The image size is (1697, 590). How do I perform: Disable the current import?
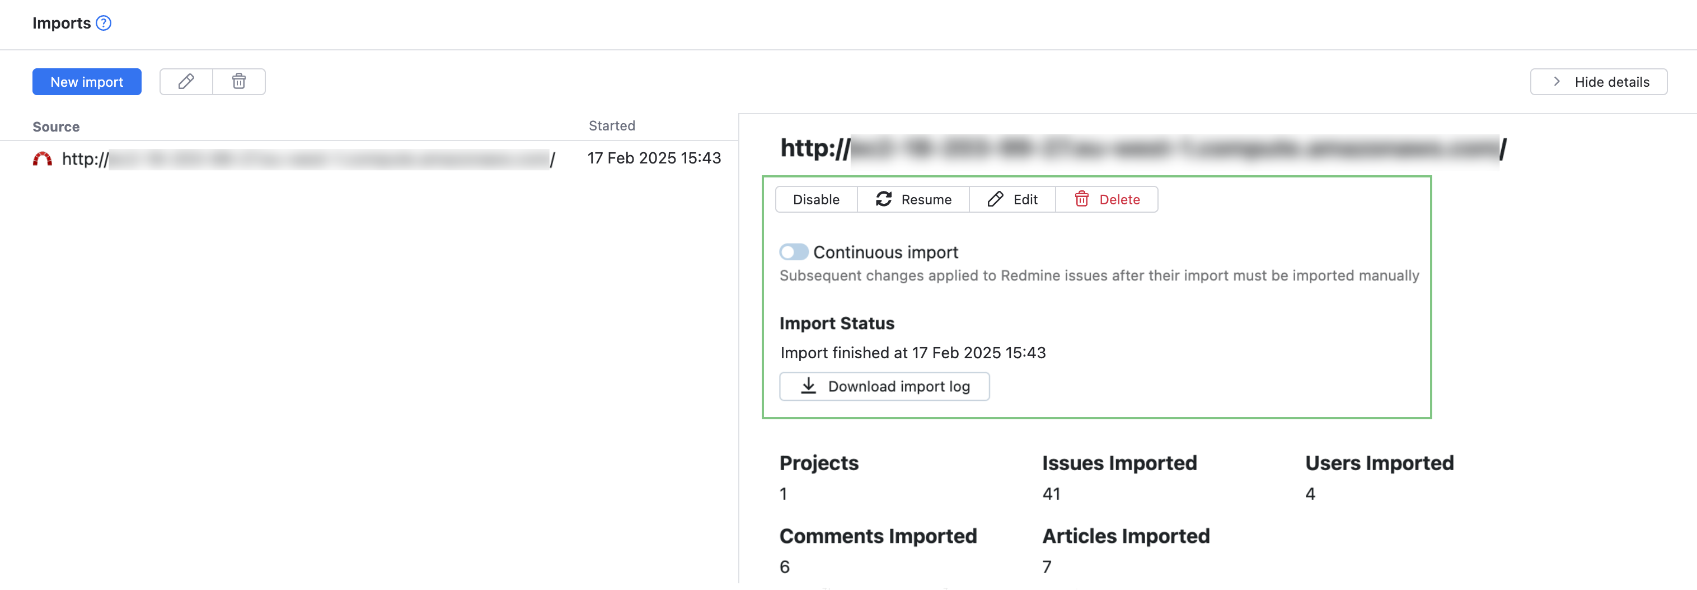point(816,199)
